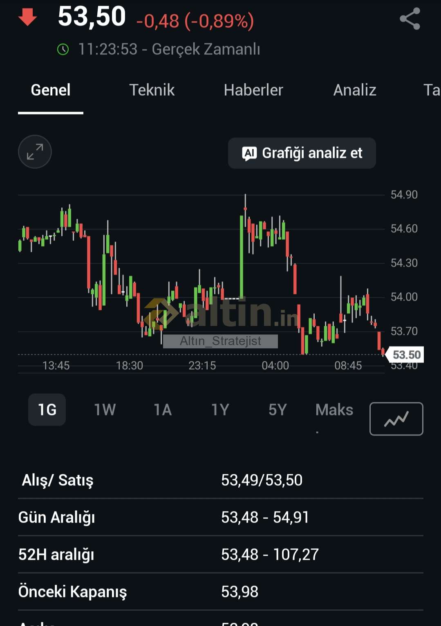Choose the 1A time range
Image resolution: width=441 pixels, height=626 pixels.
coord(162,410)
